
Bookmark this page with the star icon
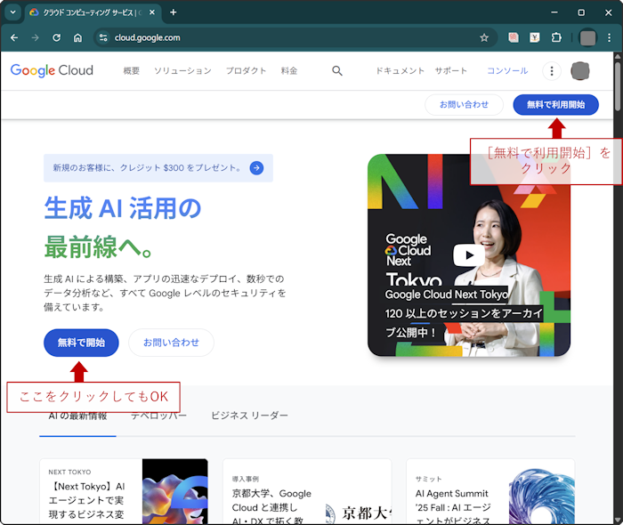click(484, 38)
